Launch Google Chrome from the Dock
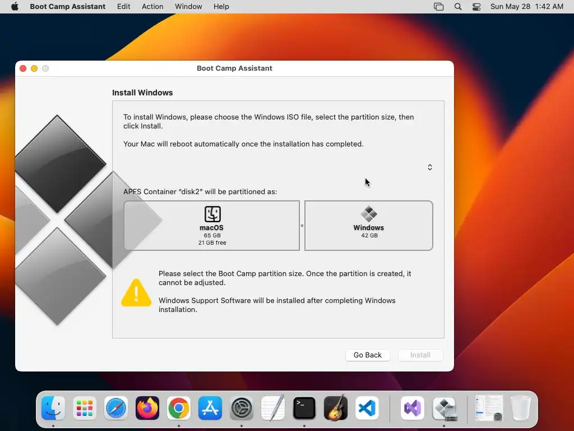Viewport: 574px width, 431px height. [179, 408]
